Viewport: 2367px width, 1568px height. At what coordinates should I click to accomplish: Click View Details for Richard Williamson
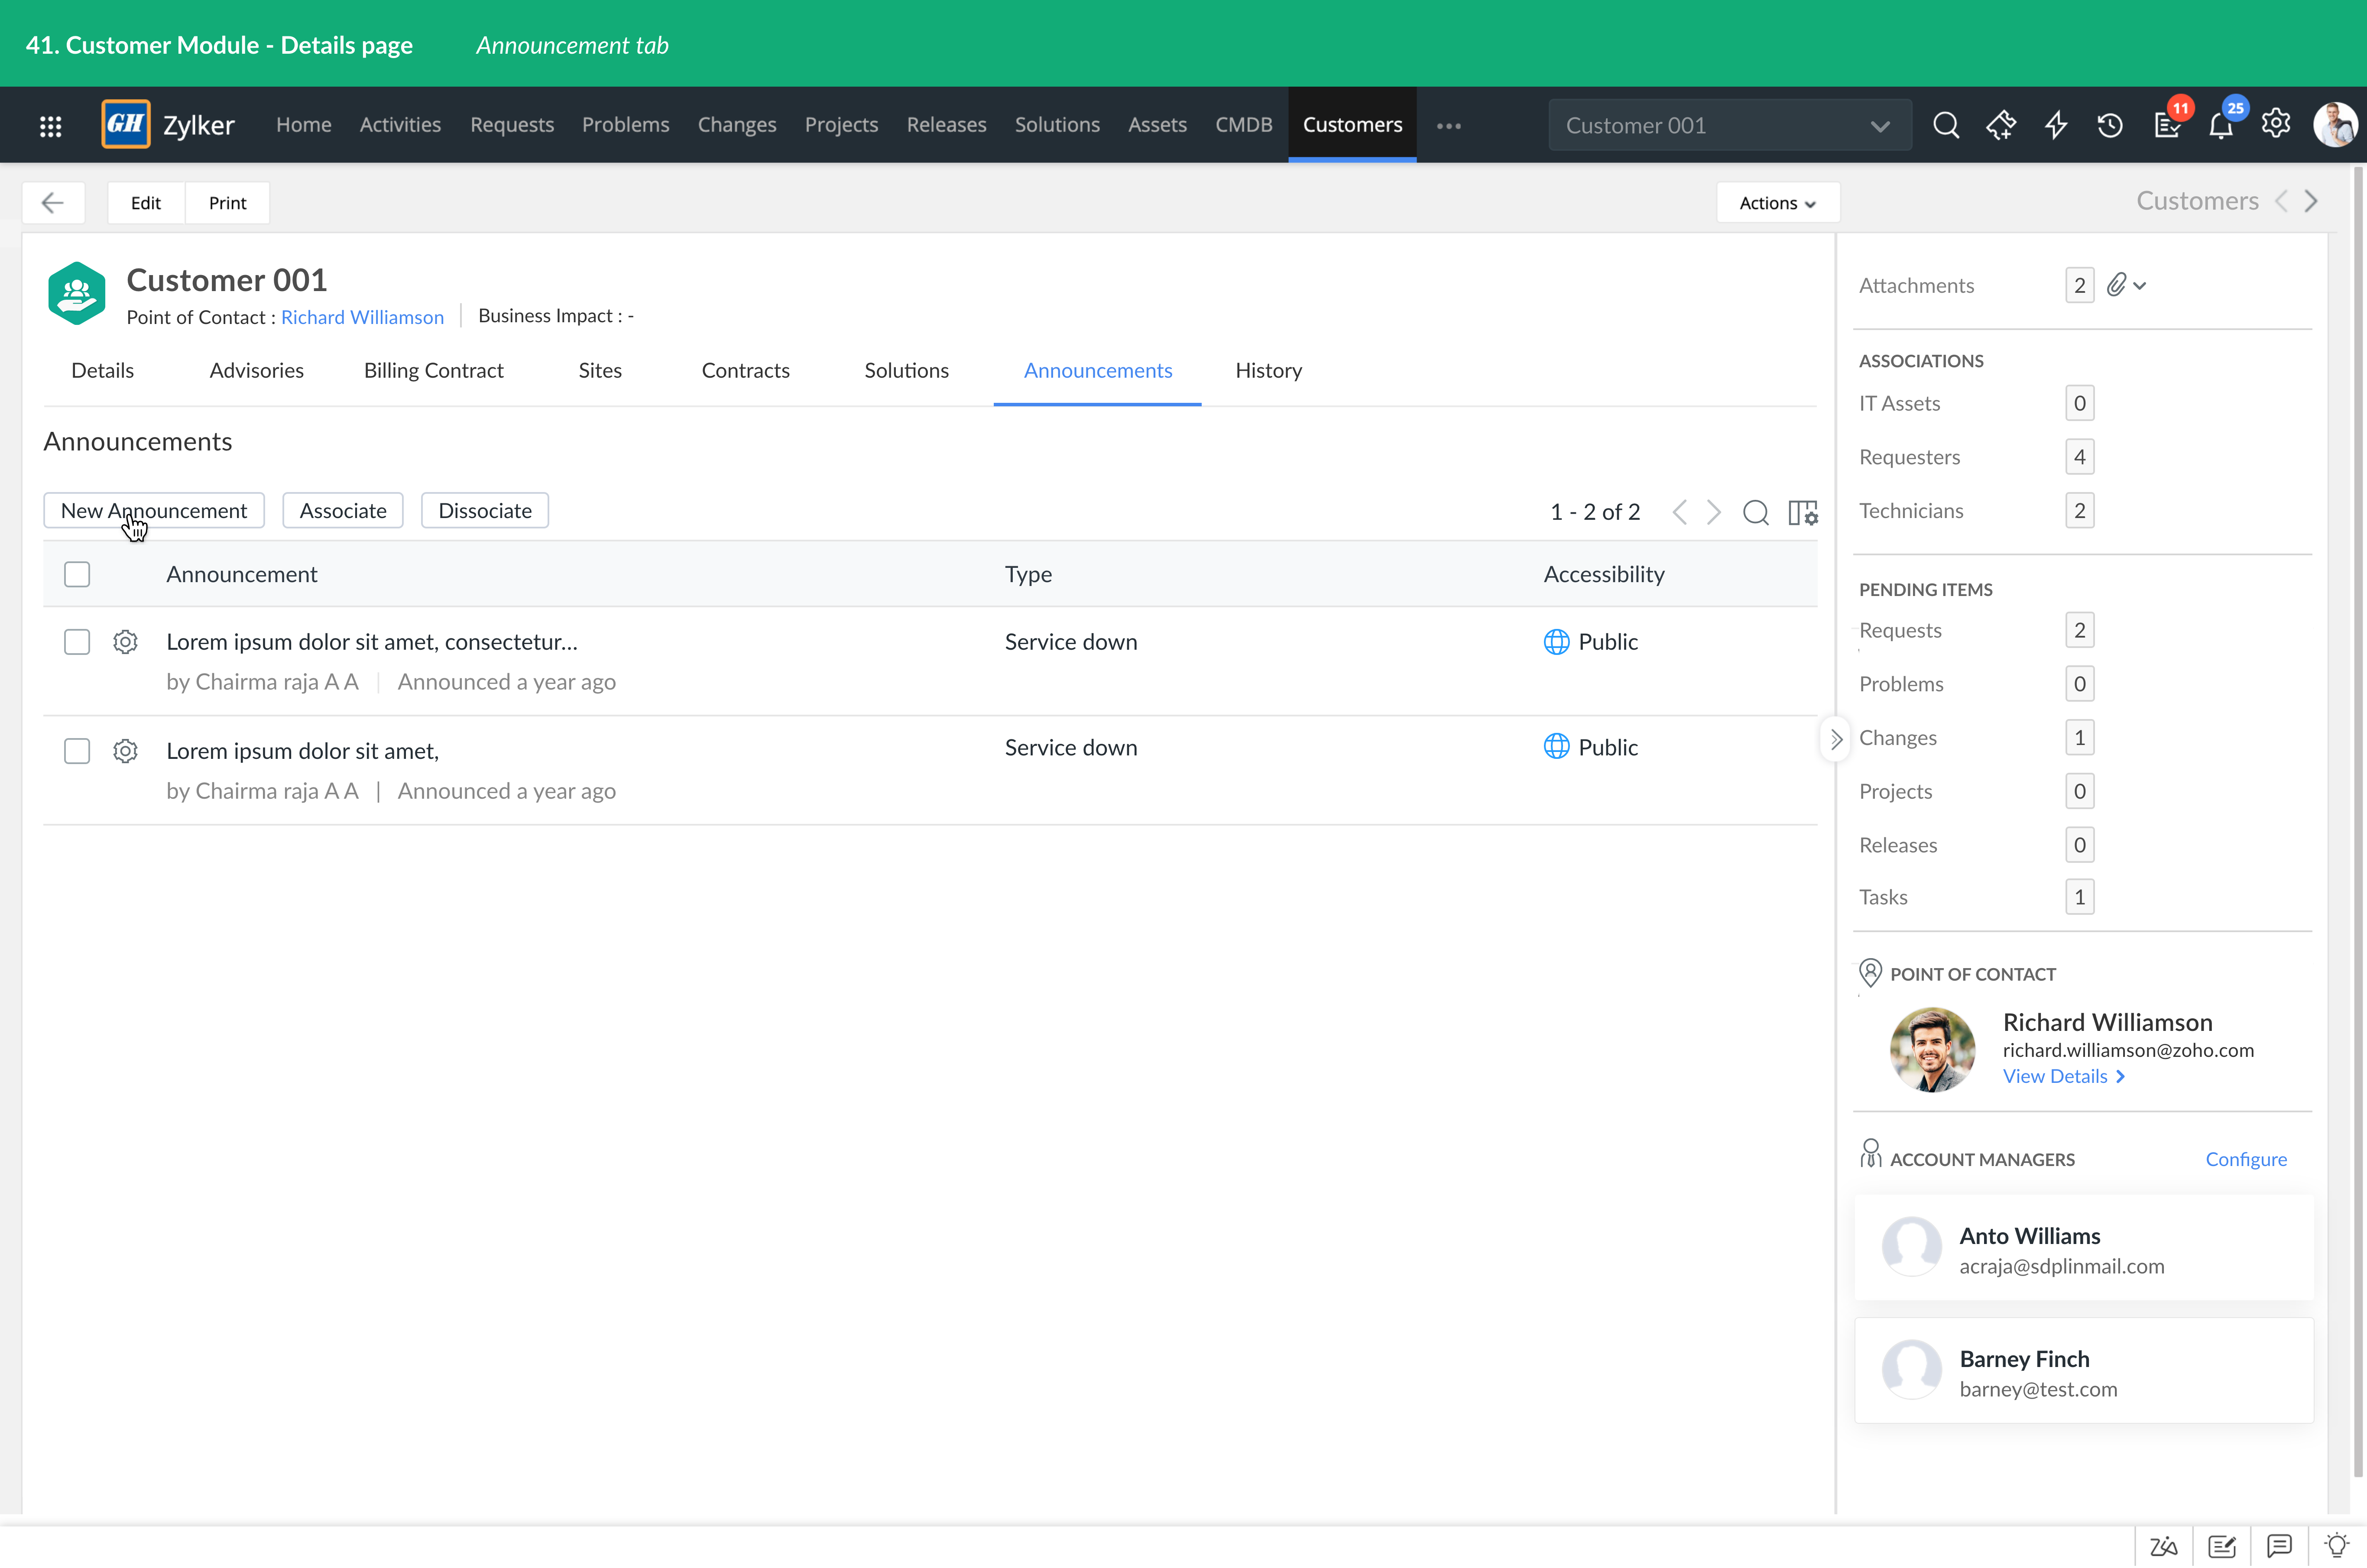coord(2065,1077)
